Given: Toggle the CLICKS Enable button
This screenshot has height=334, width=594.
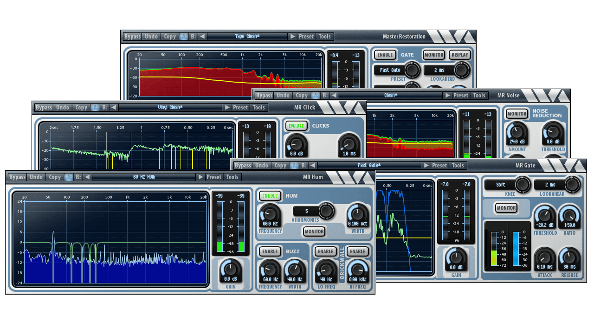Looking at the screenshot, I should 297,126.
